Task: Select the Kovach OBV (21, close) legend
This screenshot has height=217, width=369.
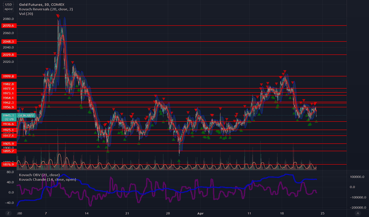Action: 39,175
